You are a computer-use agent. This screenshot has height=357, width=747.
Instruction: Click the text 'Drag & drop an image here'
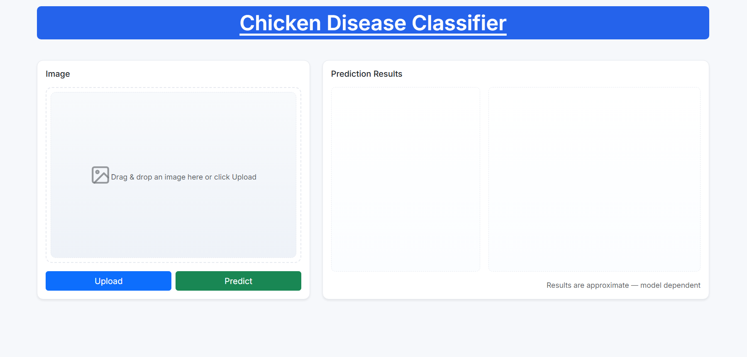click(184, 177)
